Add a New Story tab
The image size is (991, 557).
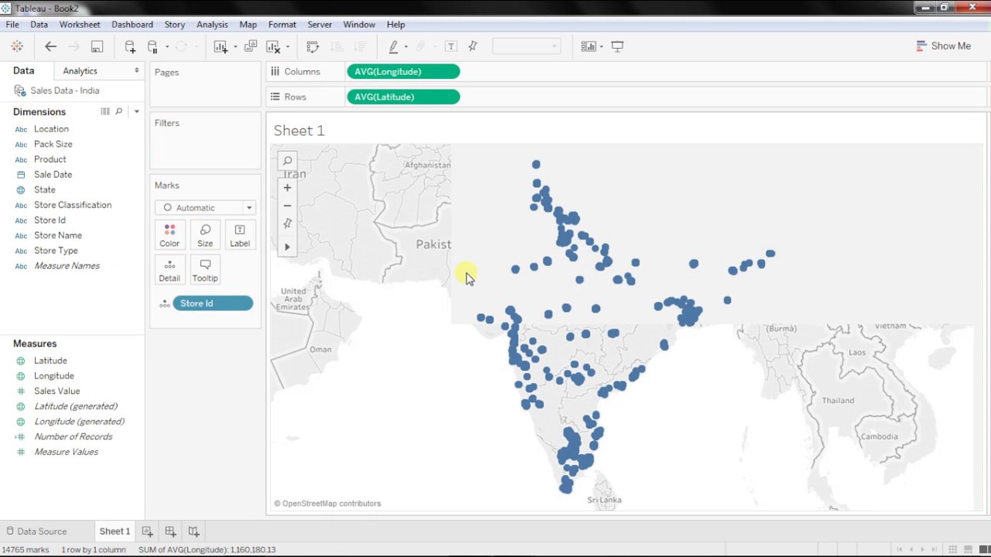coord(194,531)
